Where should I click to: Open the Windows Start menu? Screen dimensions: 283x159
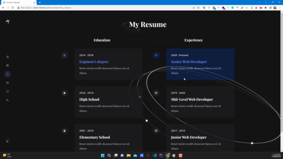point(103,155)
